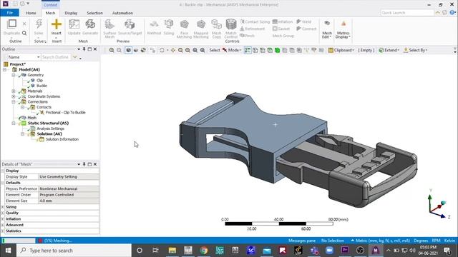Open the Clipboard dropdown
458x257 pixels.
click(x=341, y=50)
